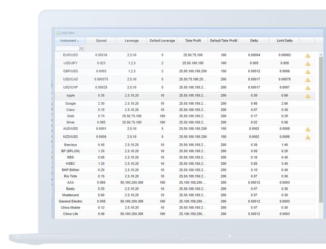Click EUR/USD delta value 0.00004
Screen dimensions: 326x249
pos(254,55)
